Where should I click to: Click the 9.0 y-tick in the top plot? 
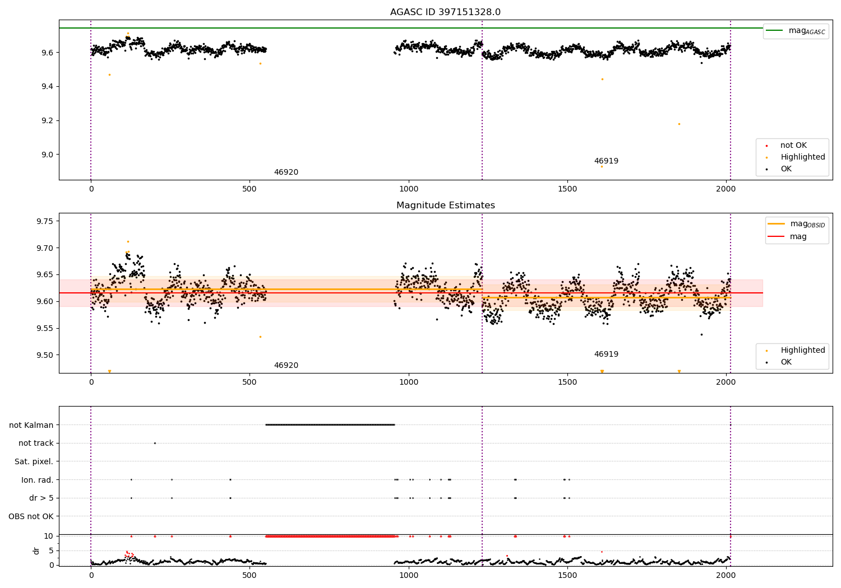(x=47, y=155)
